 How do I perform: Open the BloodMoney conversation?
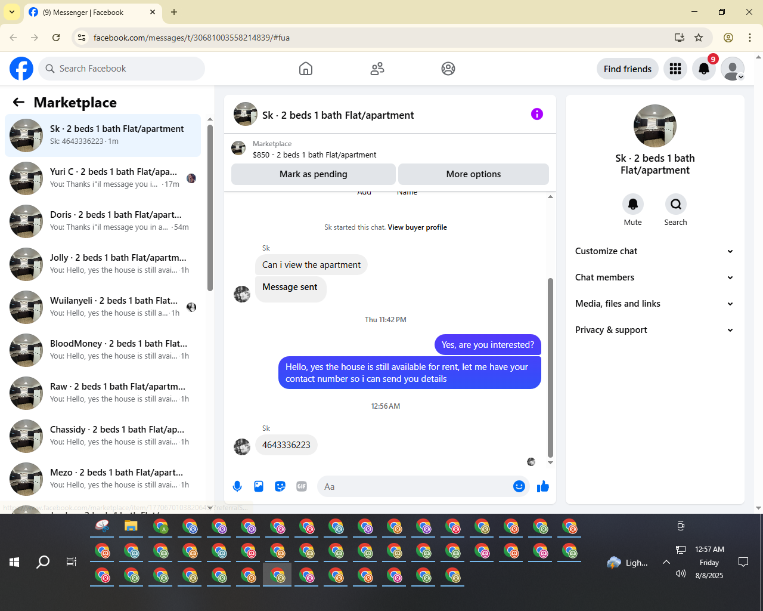tap(103, 350)
